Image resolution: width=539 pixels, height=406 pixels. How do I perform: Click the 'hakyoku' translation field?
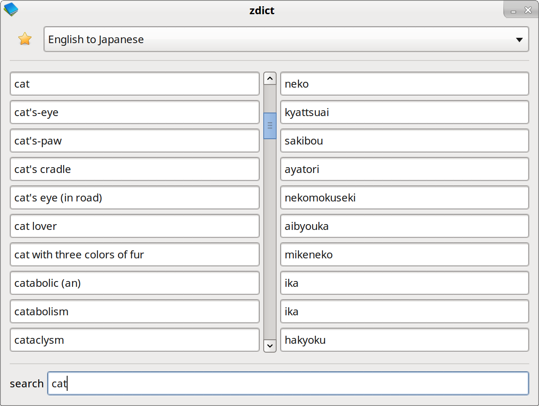point(404,340)
